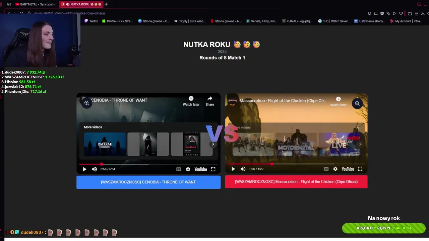
Task: Vote for CENOBIA - THRONE OF WANT blue button
Action: click(x=148, y=182)
